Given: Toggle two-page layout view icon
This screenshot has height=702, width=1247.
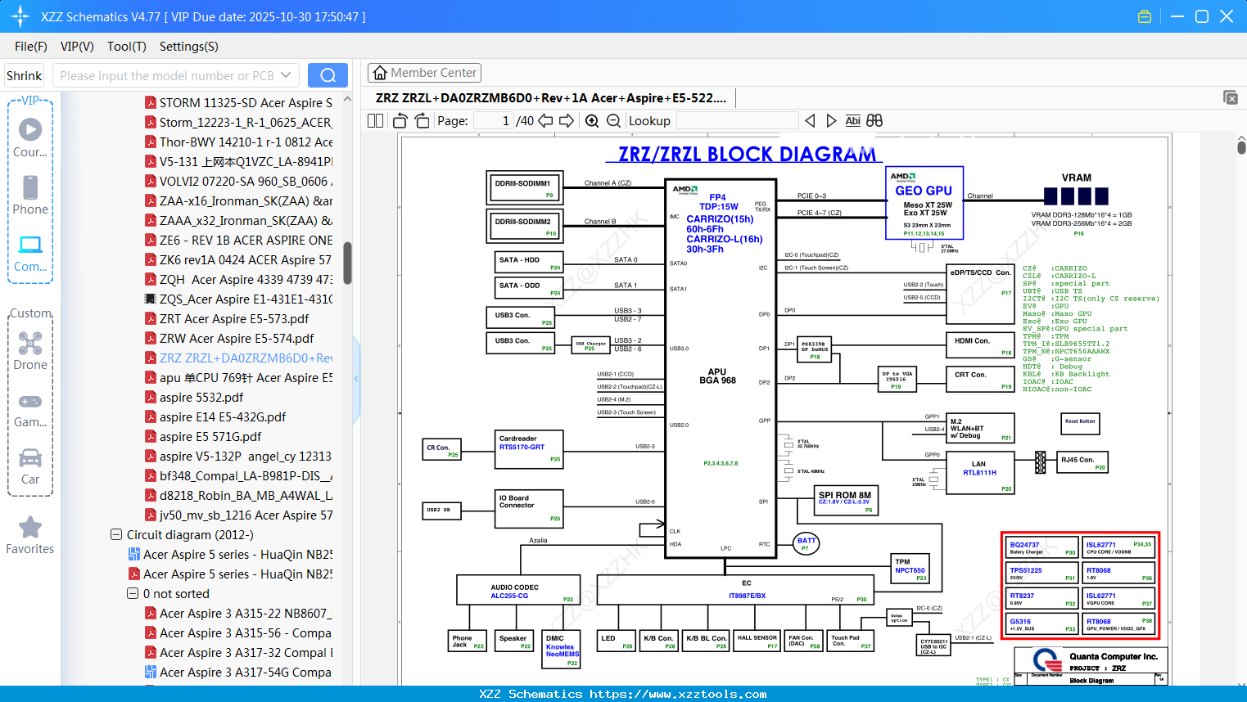Looking at the screenshot, I should [376, 120].
